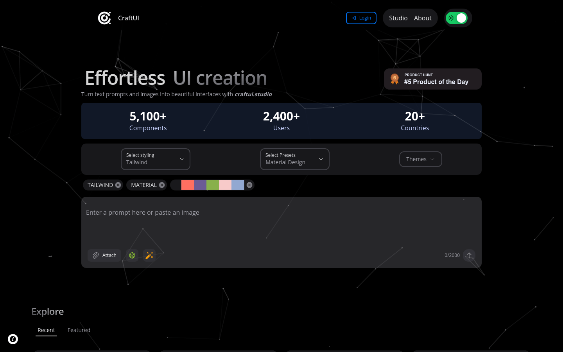Click the Explore heading
Screen dimensions: 563x352
(48, 311)
